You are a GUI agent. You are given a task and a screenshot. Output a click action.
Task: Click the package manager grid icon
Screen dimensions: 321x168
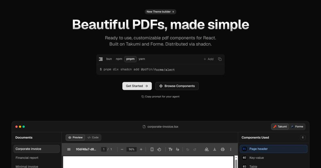tap(101, 59)
